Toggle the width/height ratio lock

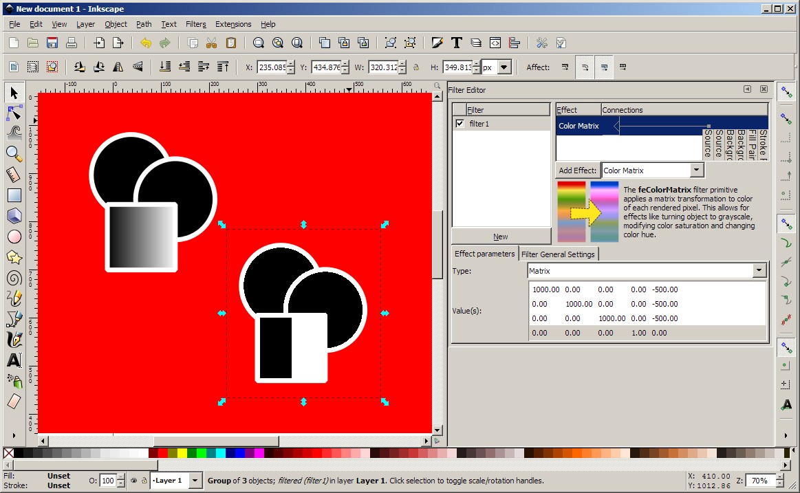pyautogui.click(x=415, y=67)
